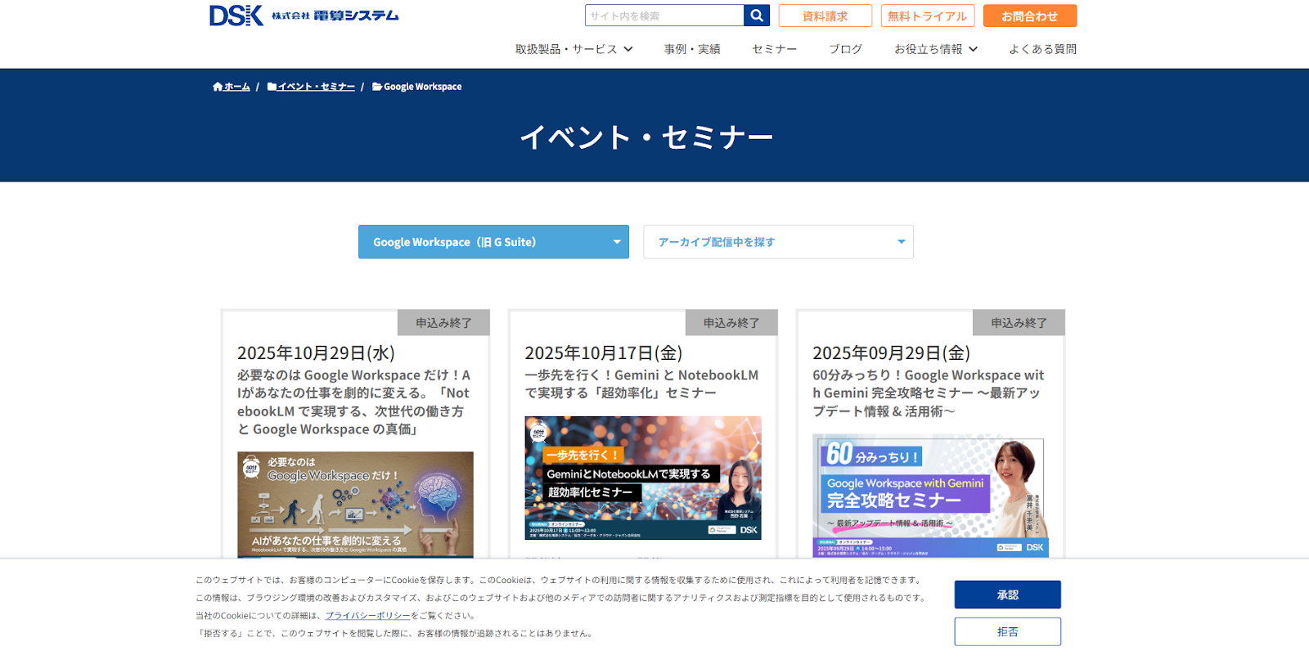Screen dimensions: 1309x660
Task: Expand the お役立ち情報 menu
Action: click(936, 49)
